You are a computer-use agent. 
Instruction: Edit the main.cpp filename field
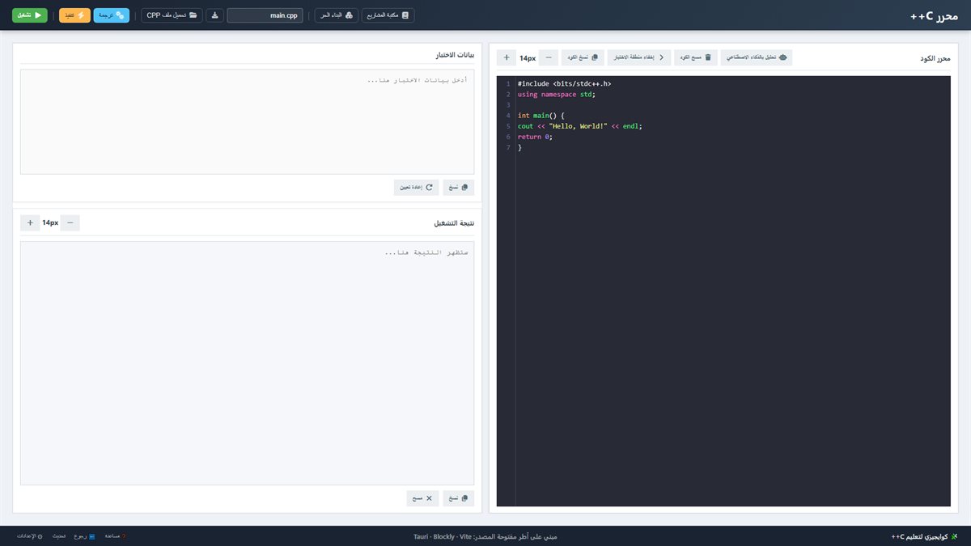tap(265, 15)
